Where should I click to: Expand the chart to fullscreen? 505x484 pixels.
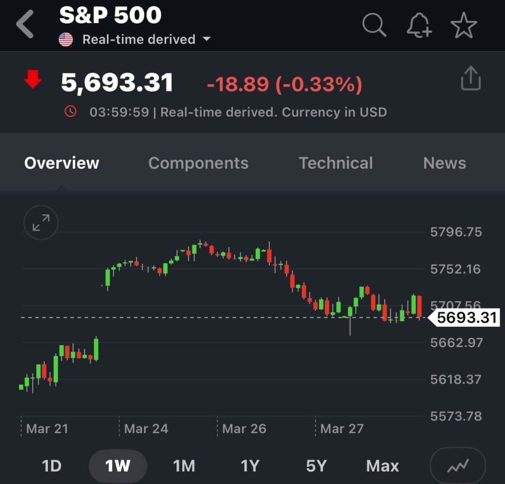coord(41,223)
